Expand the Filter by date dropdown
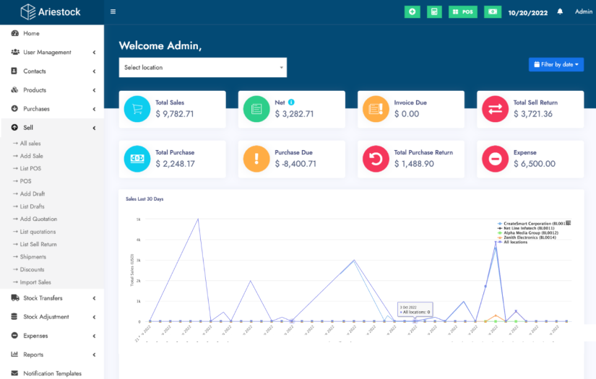The image size is (596, 379). (556, 64)
